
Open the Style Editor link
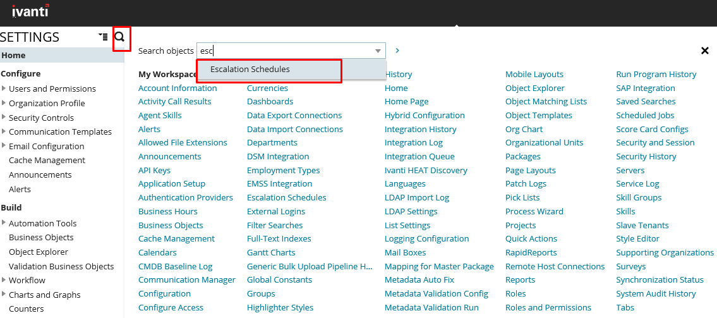[x=637, y=239]
